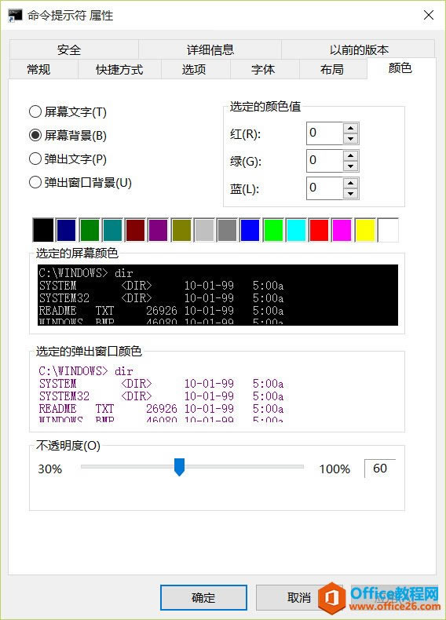Click the black screen colors preview
The image size is (446, 620).
pos(218,295)
